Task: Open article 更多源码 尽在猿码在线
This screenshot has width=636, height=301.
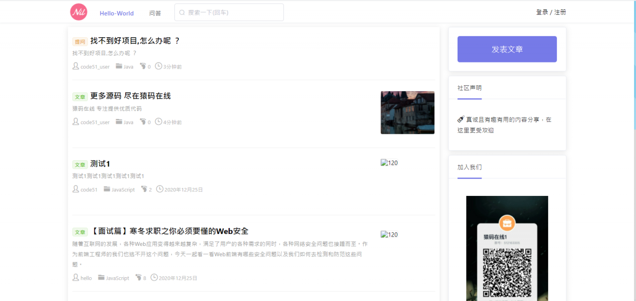Action: coord(131,96)
